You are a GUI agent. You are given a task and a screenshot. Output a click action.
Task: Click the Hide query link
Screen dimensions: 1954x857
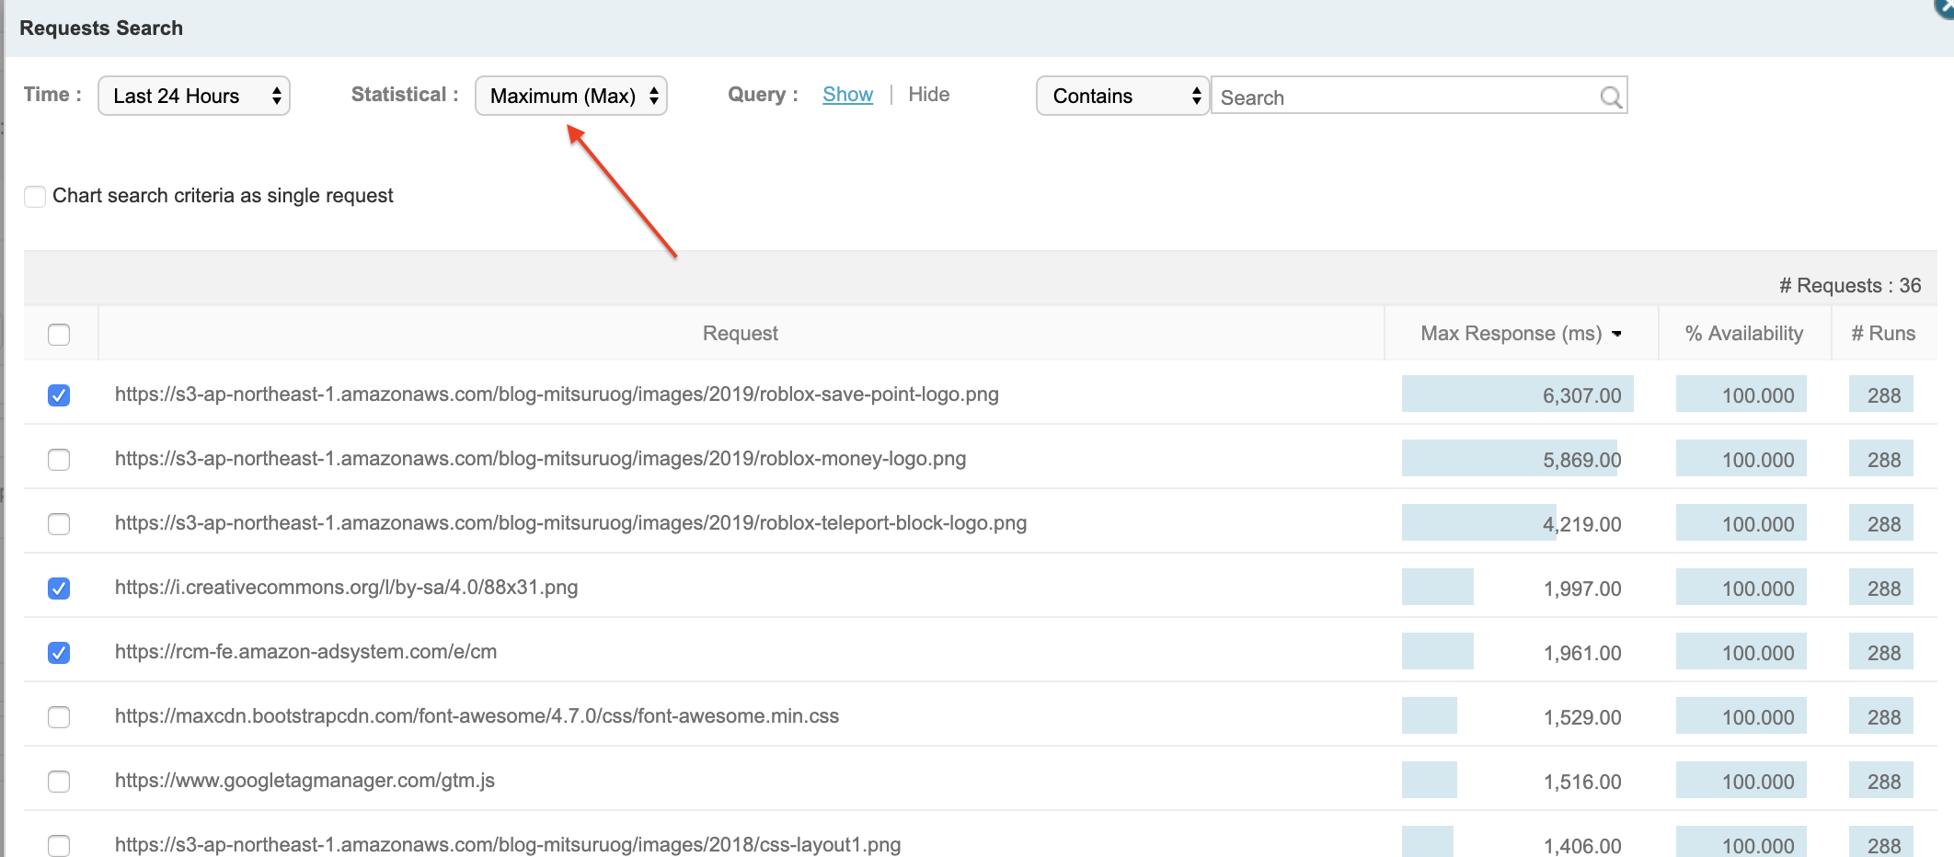[928, 95]
